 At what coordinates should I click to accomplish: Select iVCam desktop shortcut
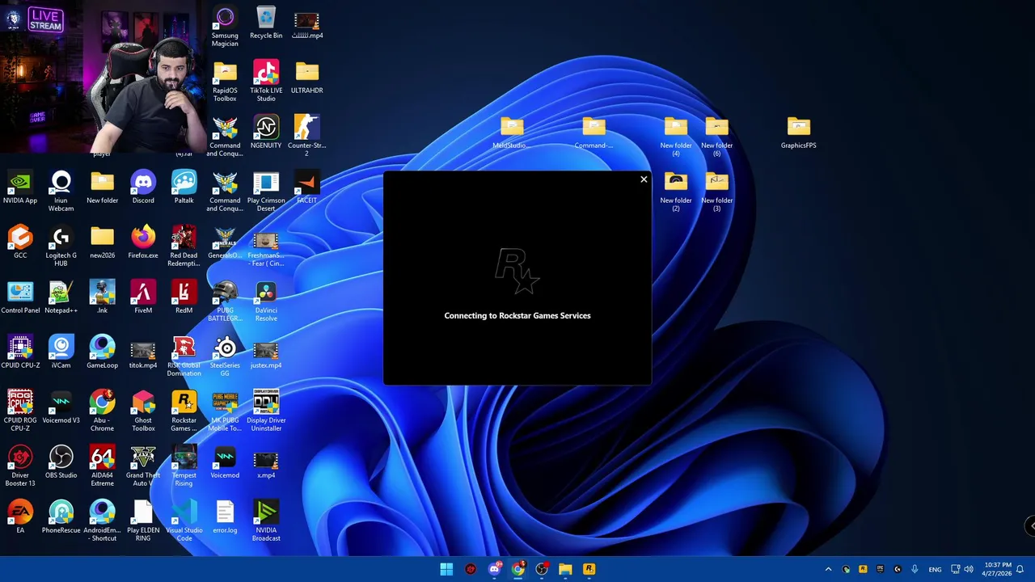pos(61,352)
